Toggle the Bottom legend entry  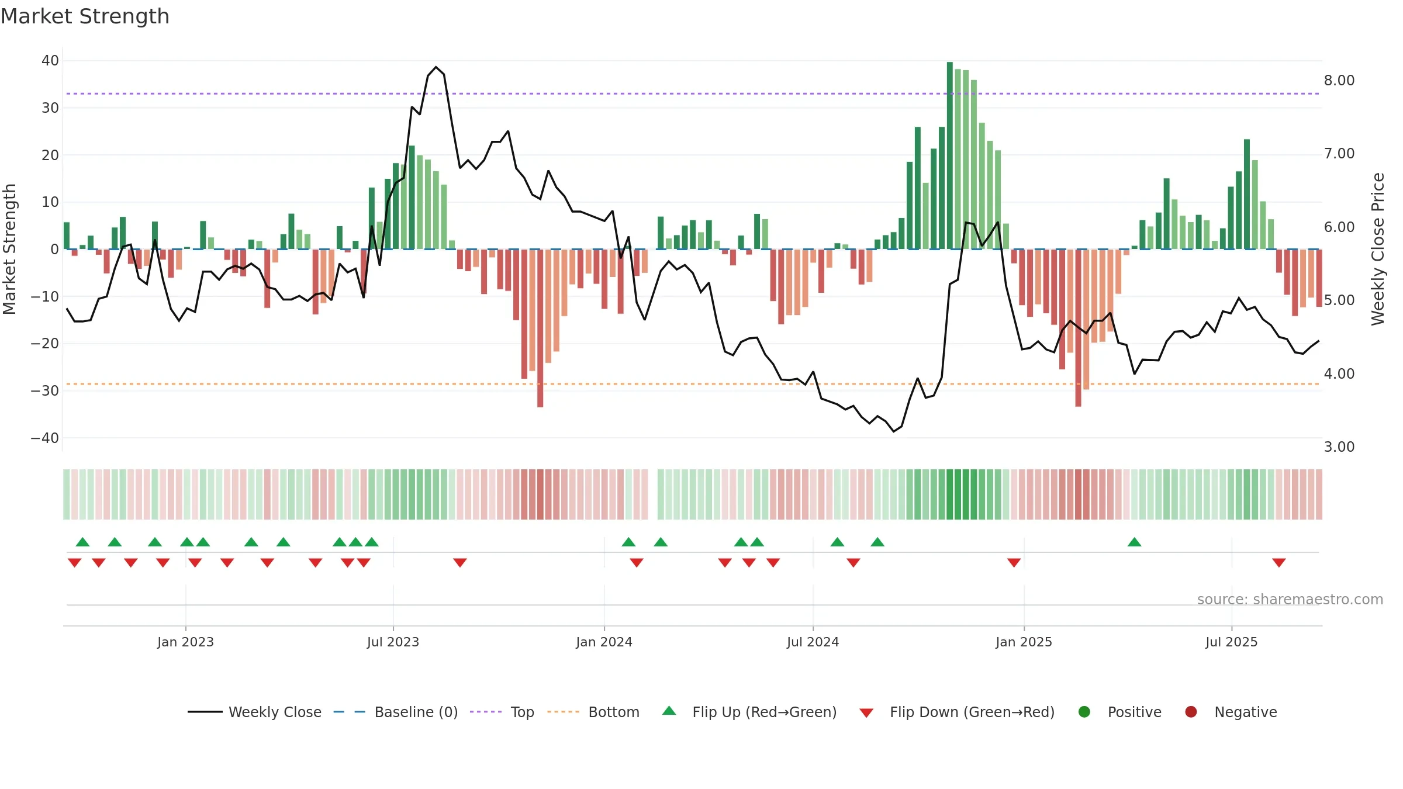tap(593, 712)
